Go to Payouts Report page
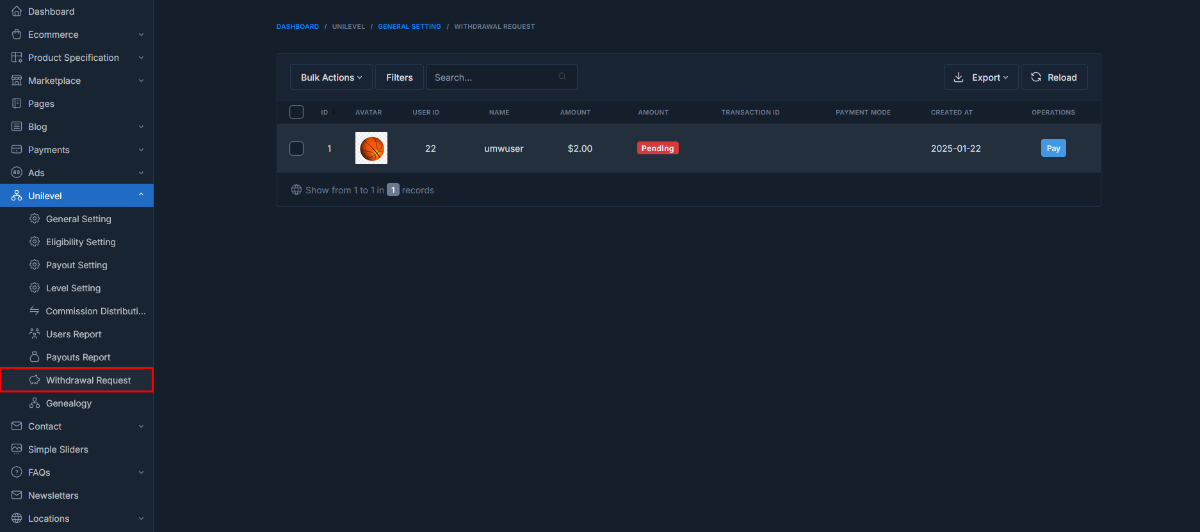1200x532 pixels. 78,357
